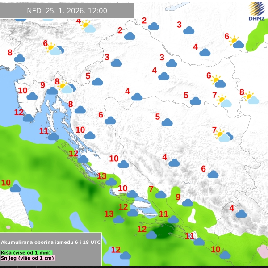This screenshot has height=268, width=268.
Task: Click the cloud icon isolated over the sea showing 10
Action: coord(16,188)
